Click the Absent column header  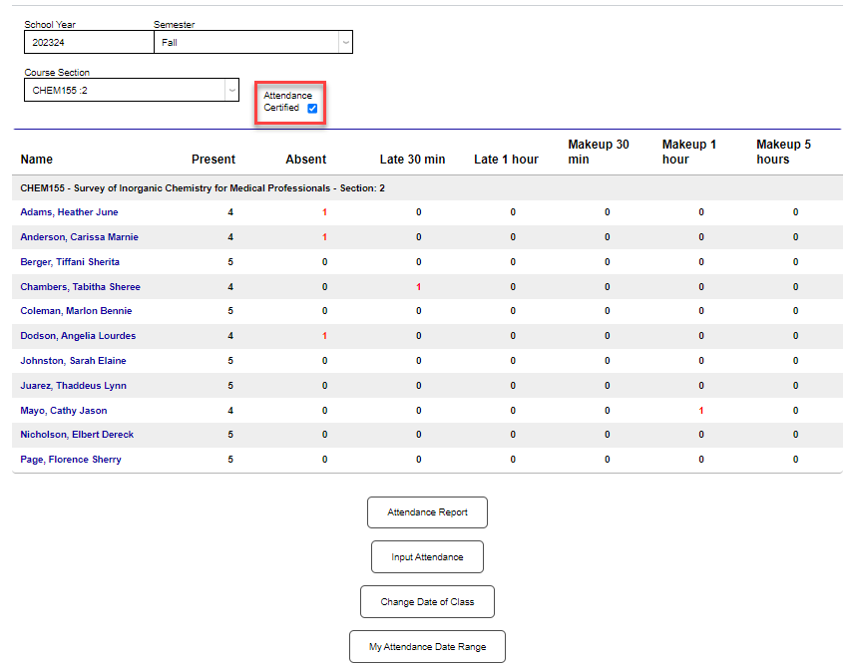tap(305, 159)
